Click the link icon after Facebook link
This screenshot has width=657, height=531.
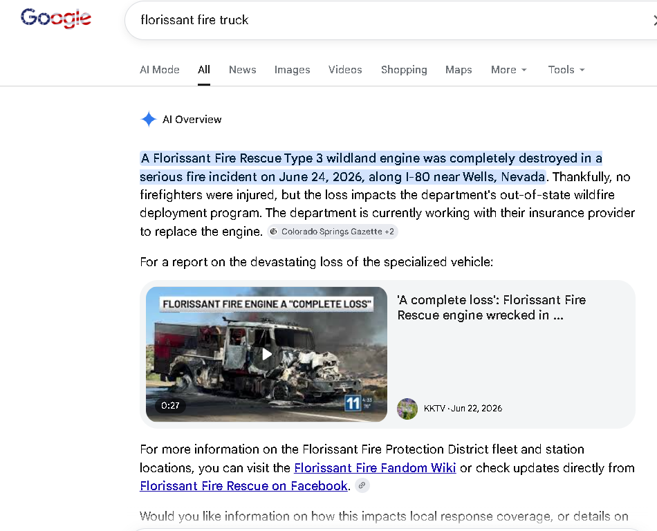tap(362, 486)
